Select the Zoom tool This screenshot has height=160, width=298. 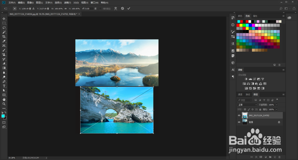tap(4, 104)
